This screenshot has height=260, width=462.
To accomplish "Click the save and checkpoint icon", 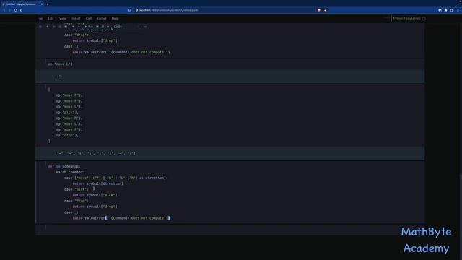I will coord(40,27).
